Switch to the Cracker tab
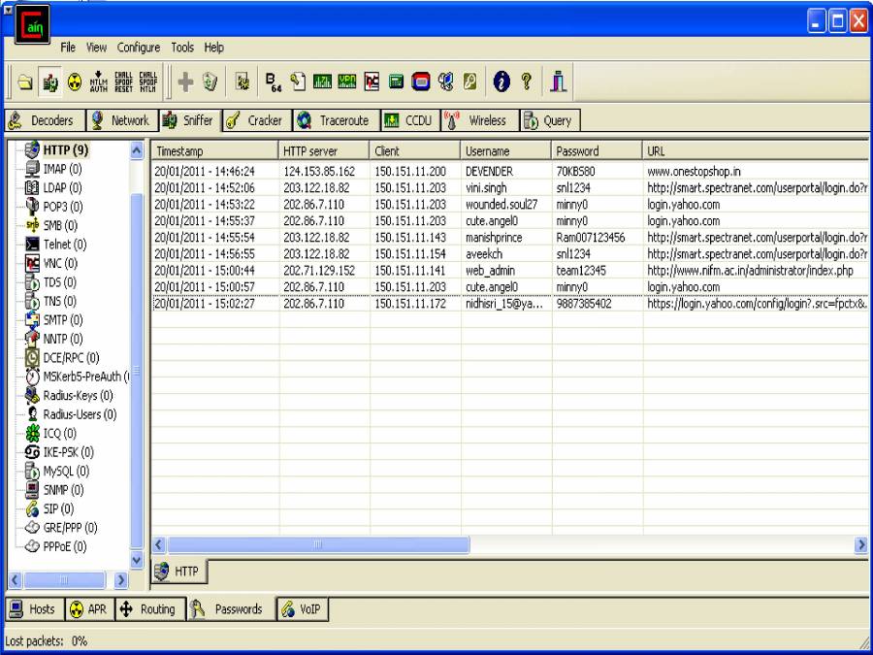The height and width of the screenshot is (655, 873). coord(254,121)
